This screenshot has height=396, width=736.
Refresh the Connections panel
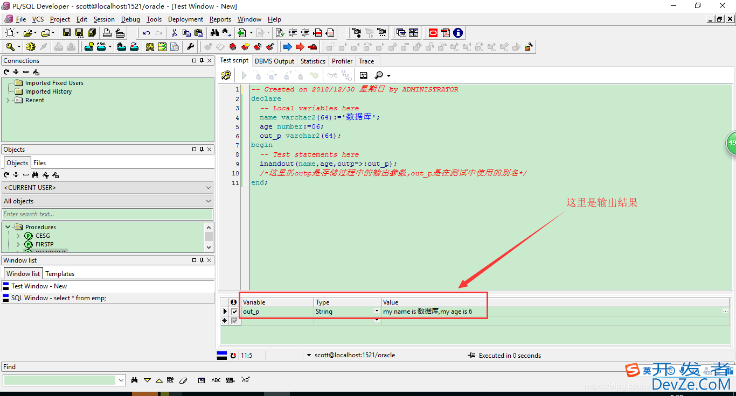click(x=6, y=72)
